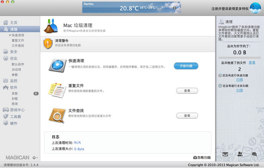The image size is (264, 168).
Task: Click 查看 for 文件查找
Action: [x=187, y=116]
